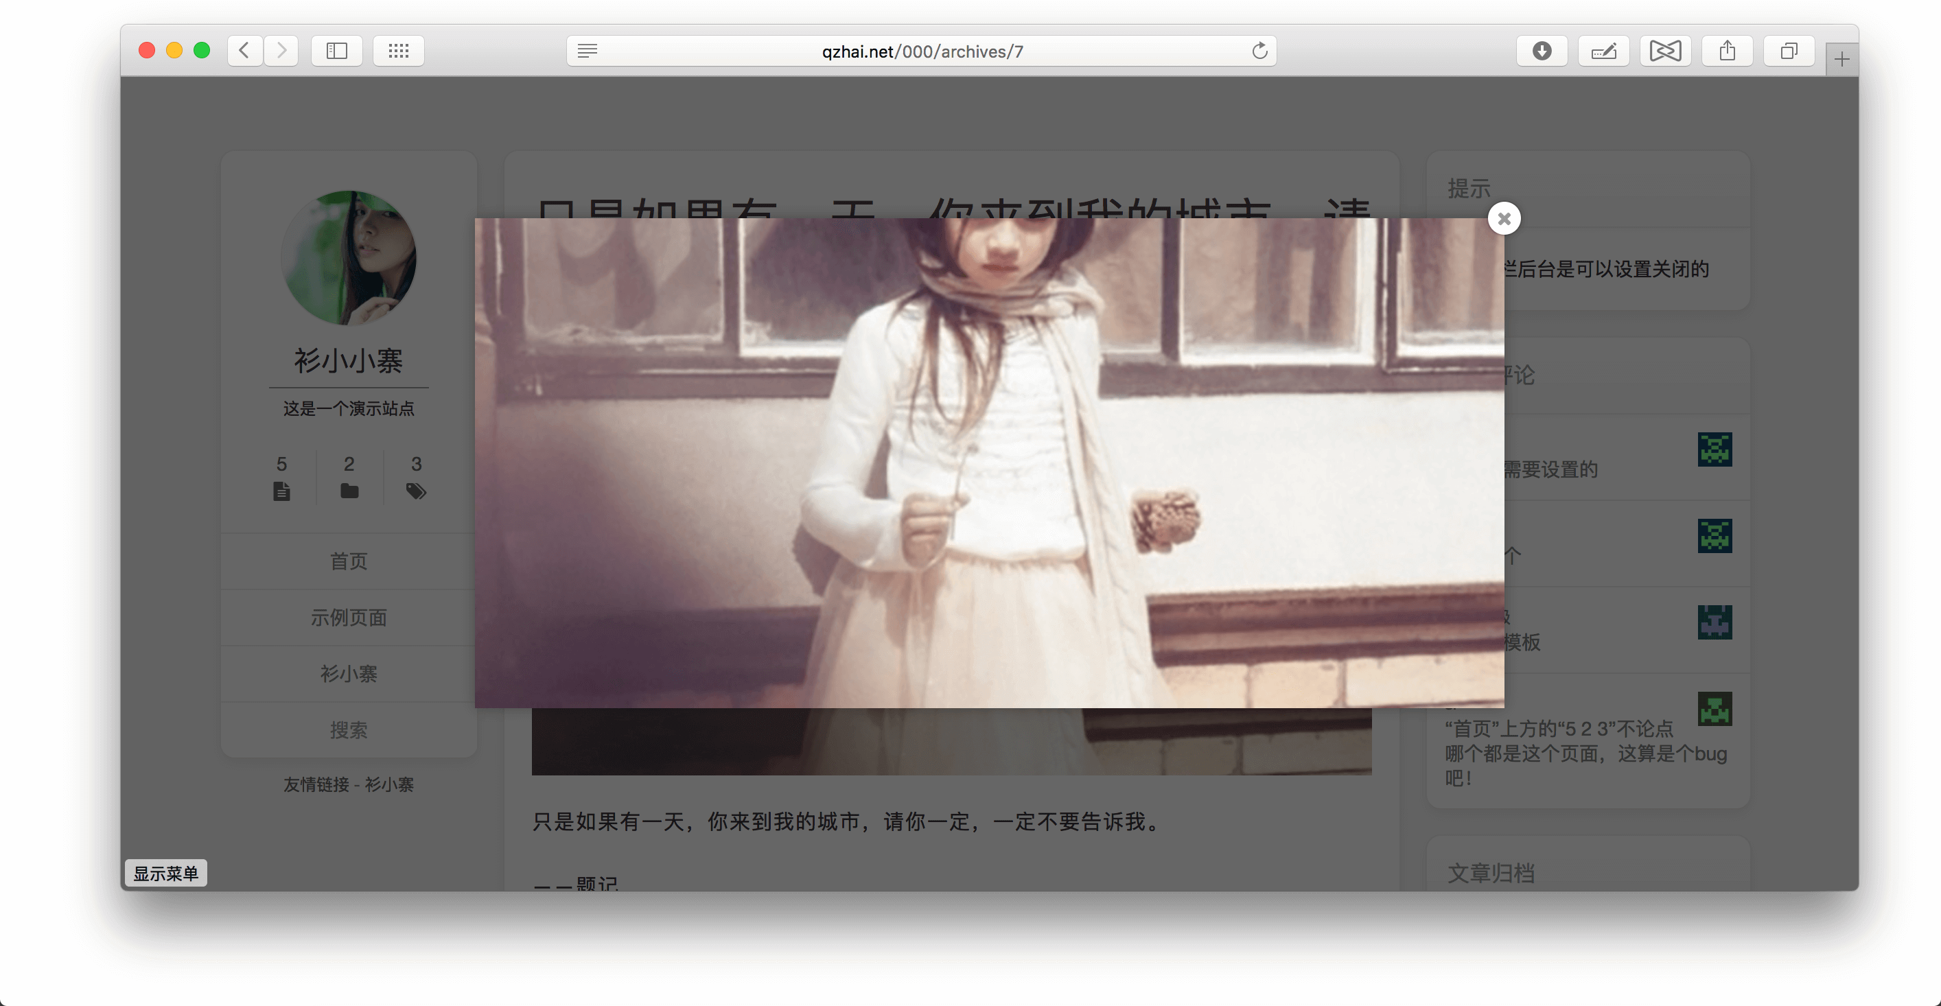Viewport: 1941px width, 1006px height.
Task: Show all tabs overview icon
Action: point(1789,51)
